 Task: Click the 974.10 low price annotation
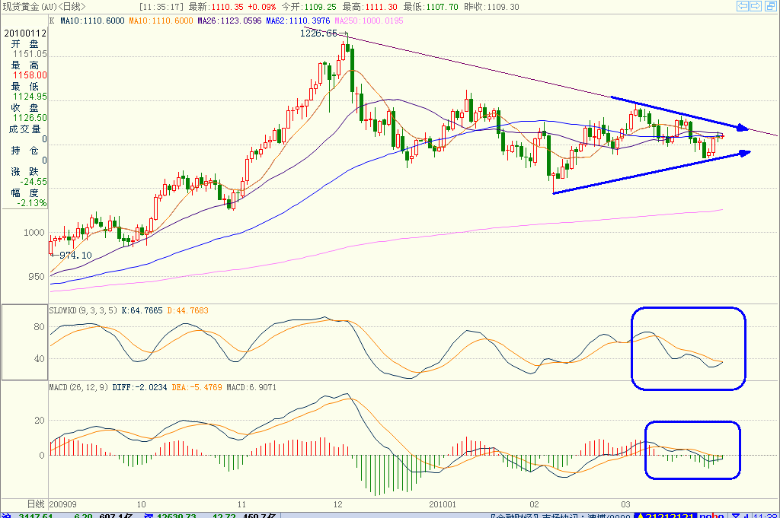click(75, 256)
